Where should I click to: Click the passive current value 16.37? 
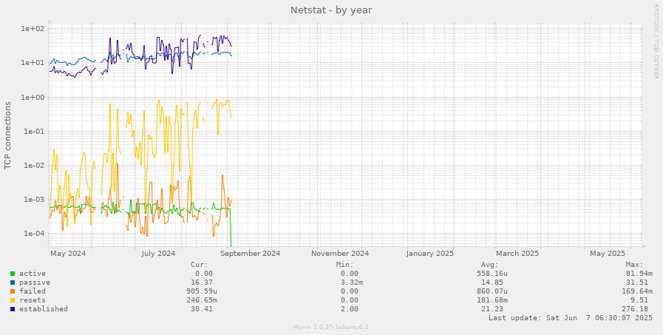[202, 282]
